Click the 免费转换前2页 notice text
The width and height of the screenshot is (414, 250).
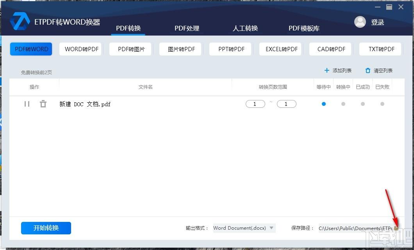tap(36, 72)
